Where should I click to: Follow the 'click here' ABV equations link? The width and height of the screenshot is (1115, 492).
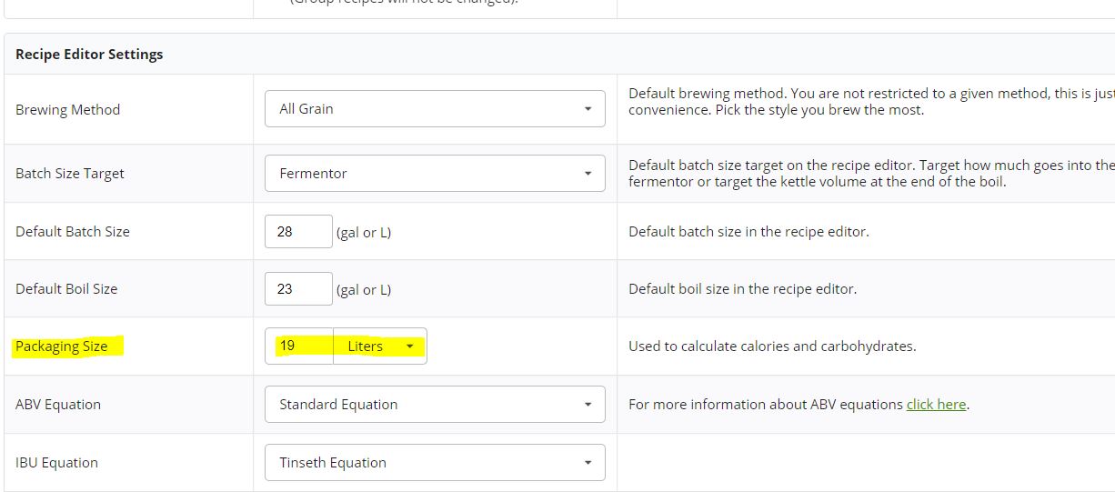click(x=936, y=405)
